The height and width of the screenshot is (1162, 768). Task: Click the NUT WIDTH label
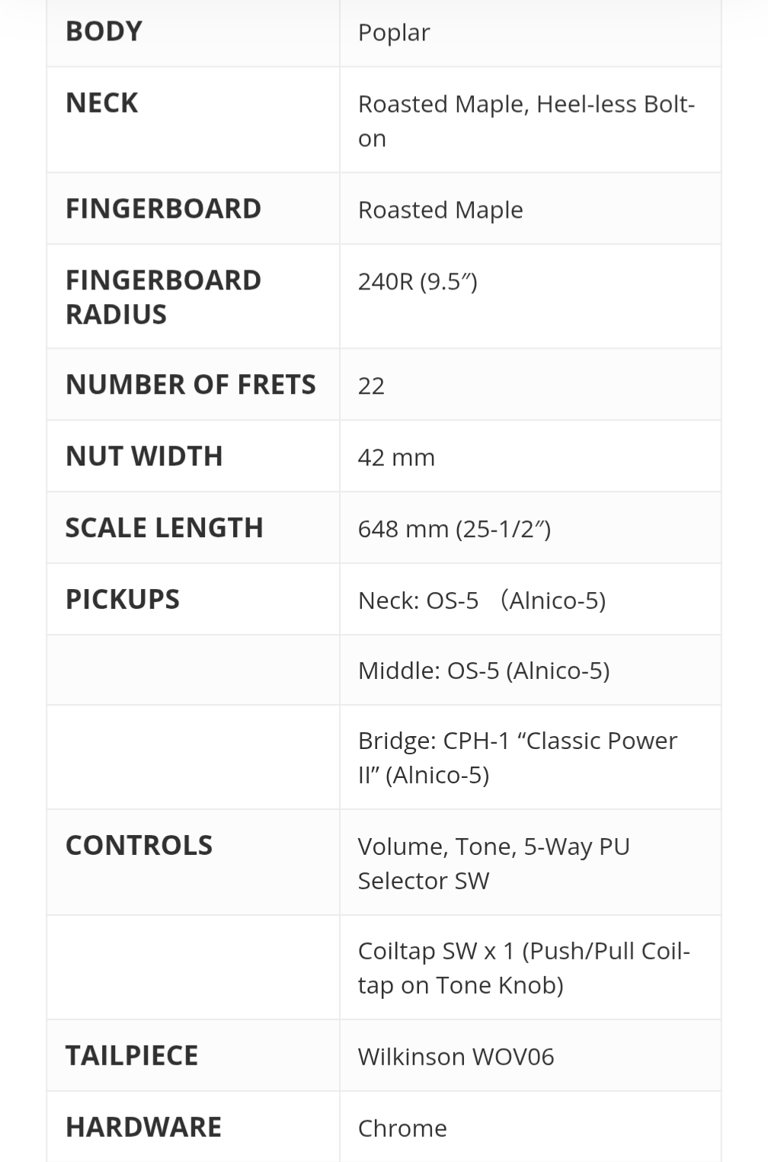point(144,456)
